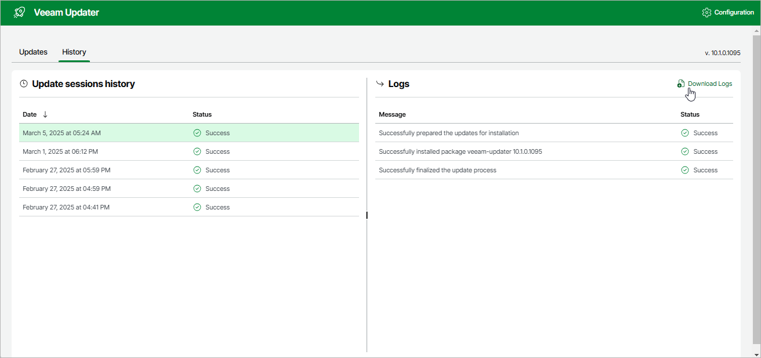
Task: Click the version label v. 10.1.0.1095
Action: point(723,53)
